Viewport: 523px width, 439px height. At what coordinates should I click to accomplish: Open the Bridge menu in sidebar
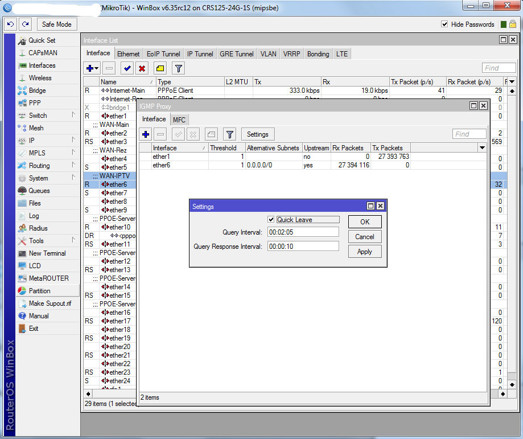37,91
